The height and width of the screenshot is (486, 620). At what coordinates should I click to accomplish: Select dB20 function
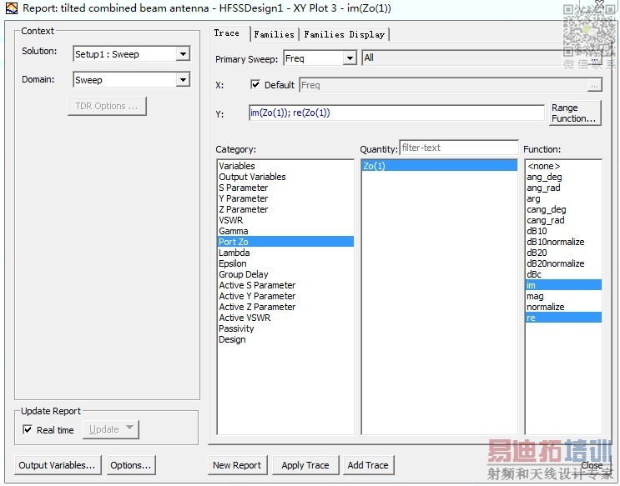563,253
